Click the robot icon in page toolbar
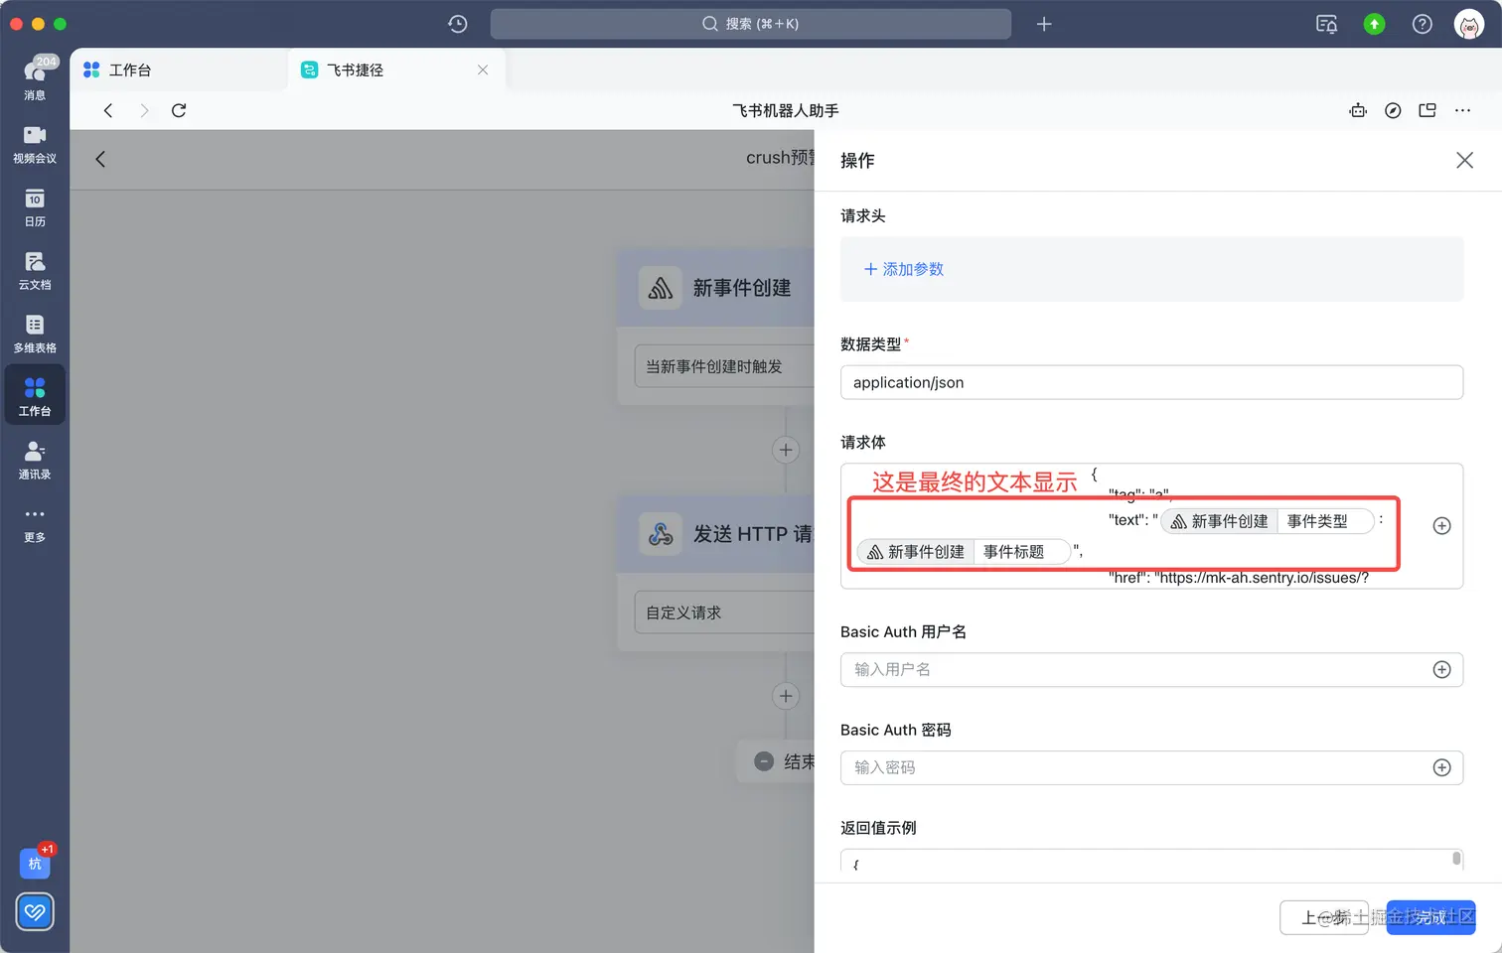 click(x=1358, y=110)
